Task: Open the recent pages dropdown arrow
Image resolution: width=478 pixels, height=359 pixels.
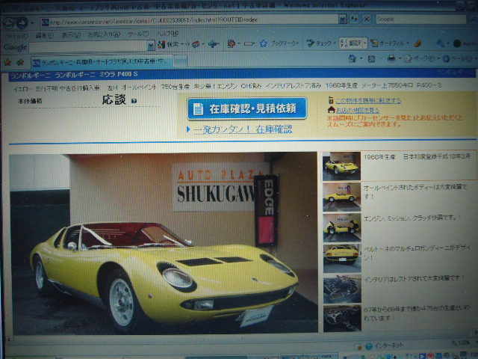Action: tap(32, 23)
